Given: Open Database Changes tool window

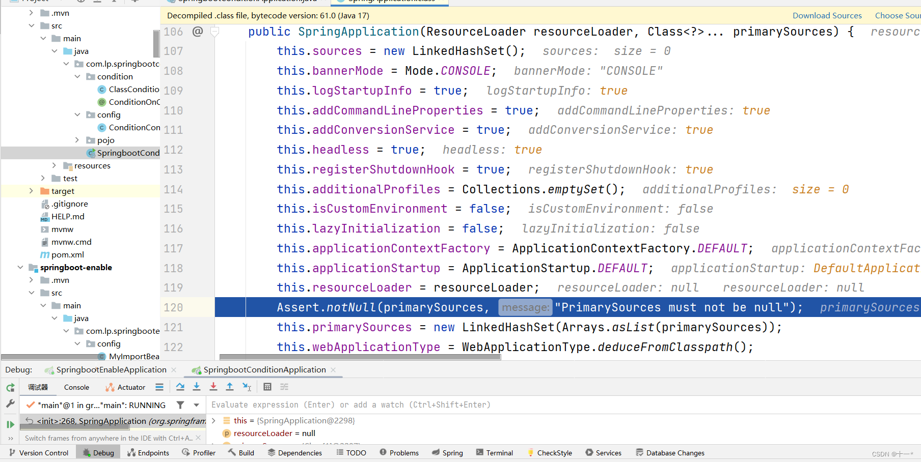Looking at the screenshot, I should pos(670,453).
